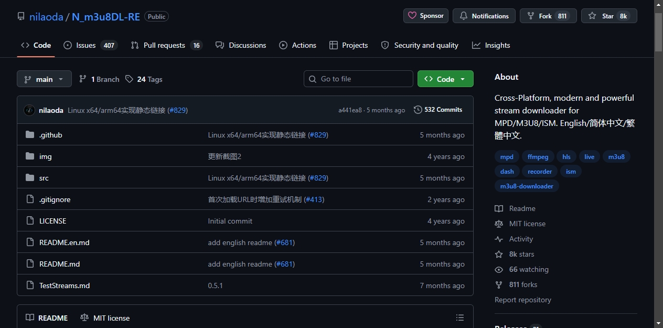Viewport: 663px width, 328px height.
Task: Click the ism topic tag
Action: [571, 172]
